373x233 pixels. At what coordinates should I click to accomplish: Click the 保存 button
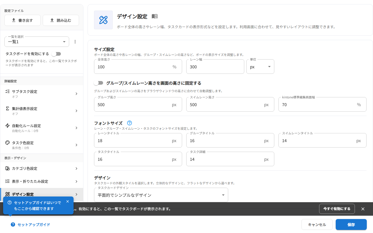pyautogui.click(x=351, y=224)
